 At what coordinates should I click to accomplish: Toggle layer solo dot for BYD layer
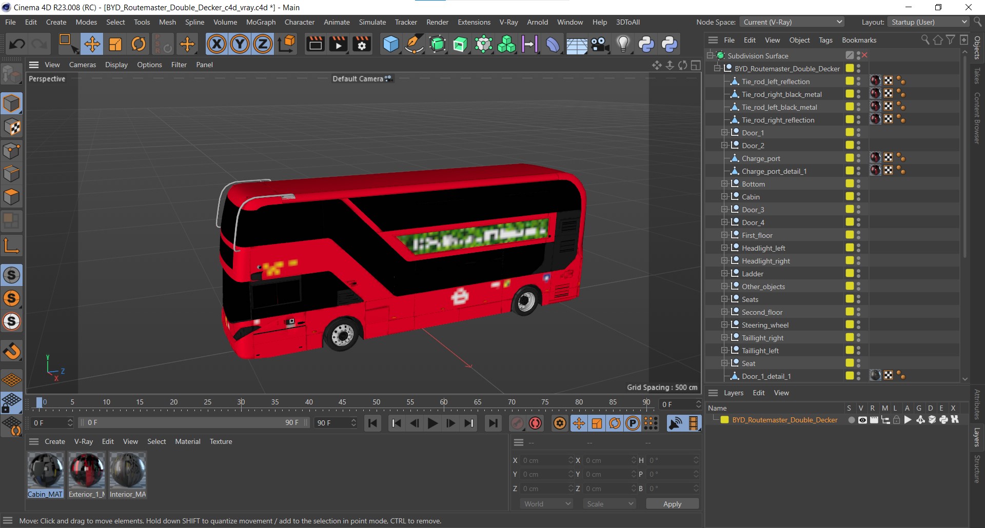(x=852, y=420)
